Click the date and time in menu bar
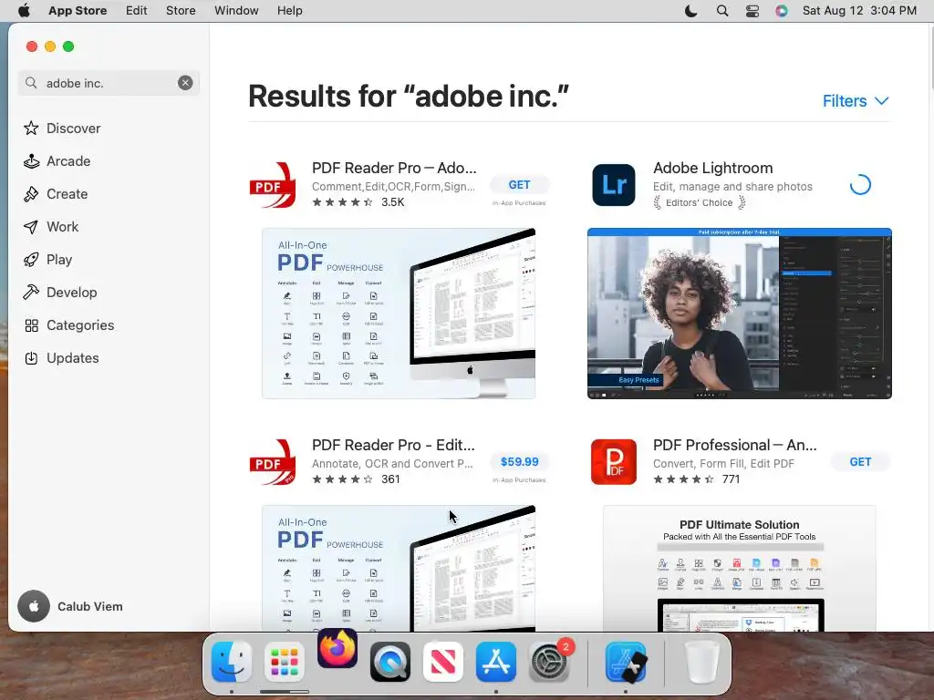This screenshot has width=934, height=700. [x=859, y=11]
